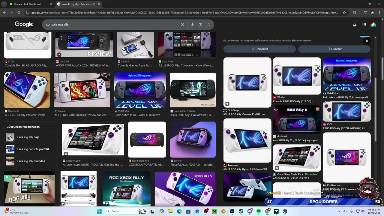View site information in the address bar
Screen dimensions: 384x216
coord(27,13)
